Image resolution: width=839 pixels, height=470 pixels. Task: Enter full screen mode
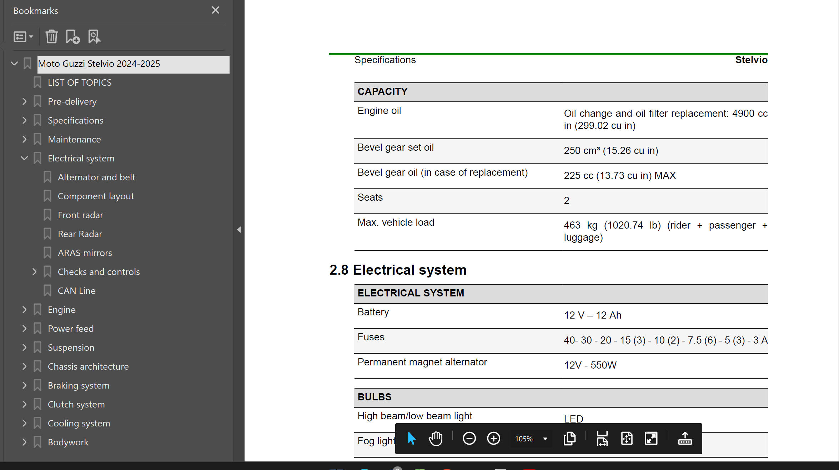coord(651,439)
